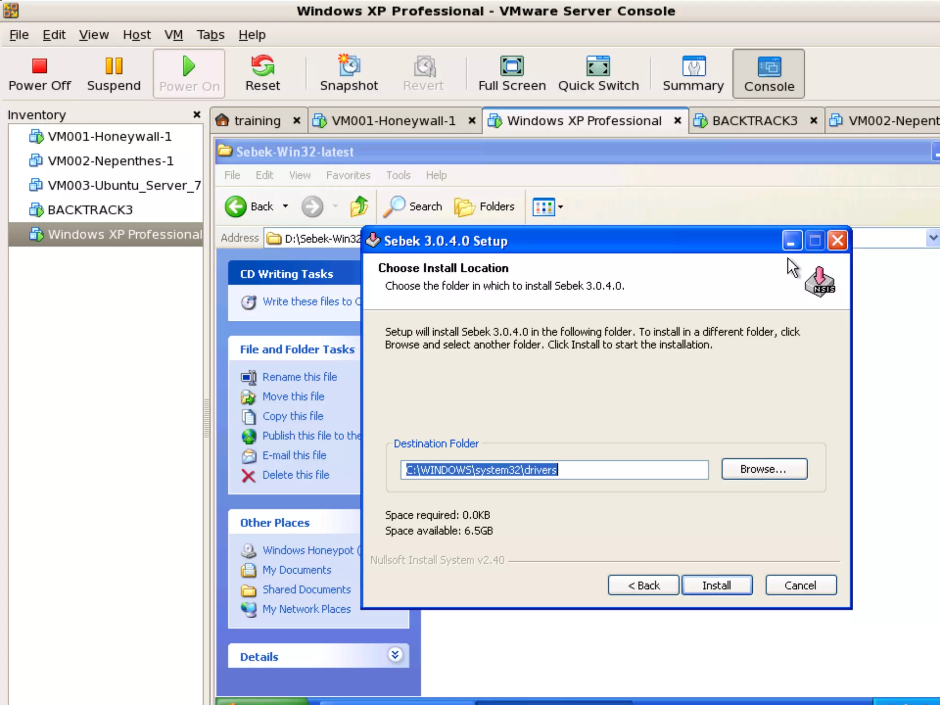
Task: Suspend the virtual machine
Action: [113, 73]
